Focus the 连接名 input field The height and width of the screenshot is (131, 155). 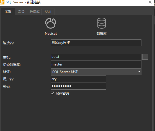pos(96,43)
